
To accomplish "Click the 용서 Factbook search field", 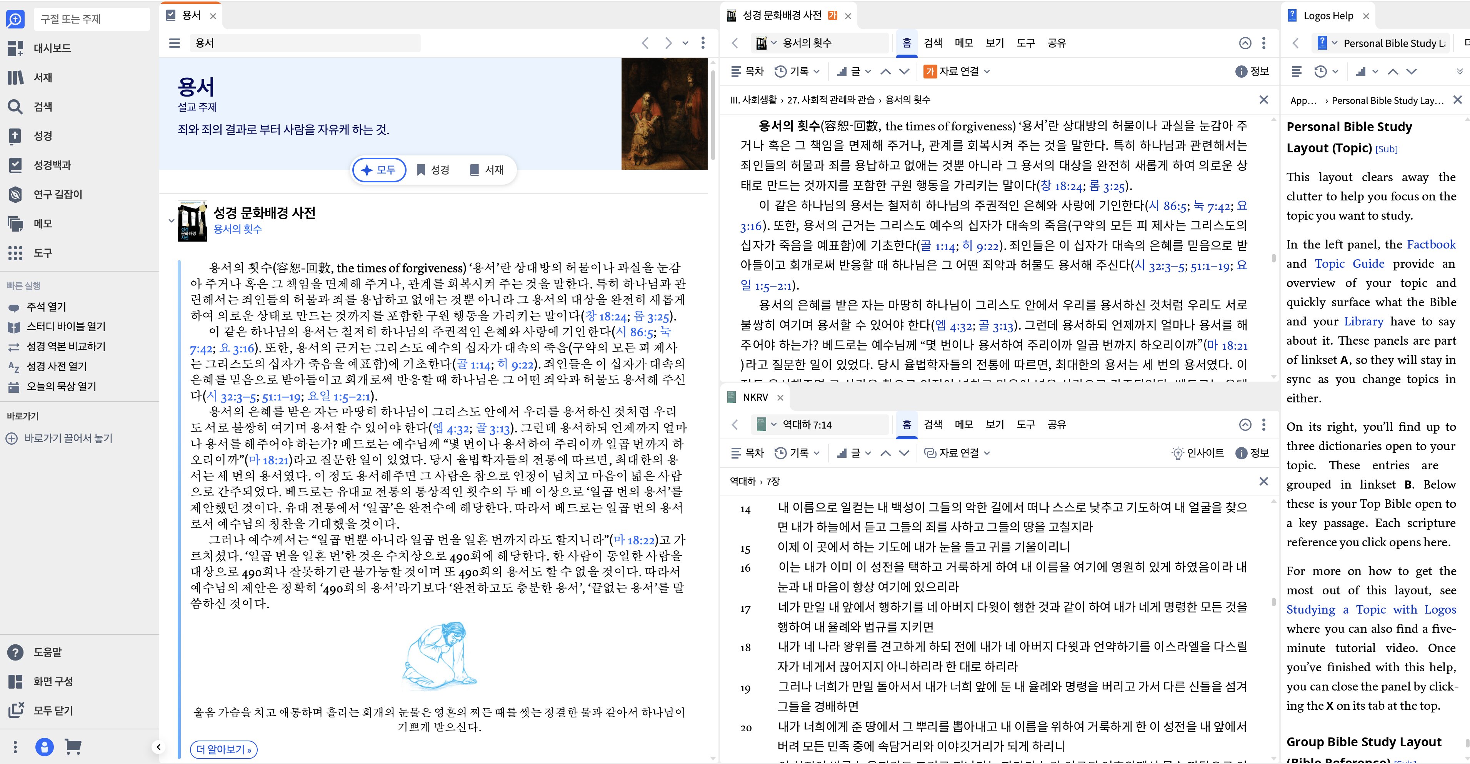I will pos(305,43).
